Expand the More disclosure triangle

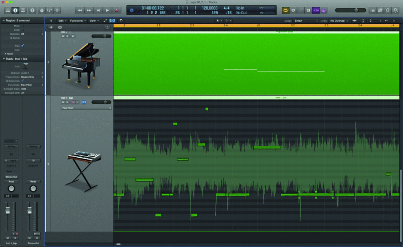pos(6,54)
